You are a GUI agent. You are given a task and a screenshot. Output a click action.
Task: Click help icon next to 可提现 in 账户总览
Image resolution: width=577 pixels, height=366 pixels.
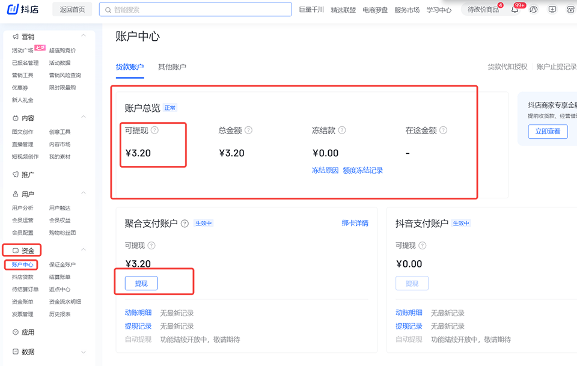pyautogui.click(x=154, y=130)
